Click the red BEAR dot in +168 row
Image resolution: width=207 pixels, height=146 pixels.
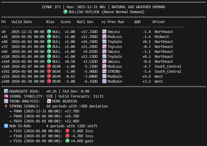click(49, 66)
